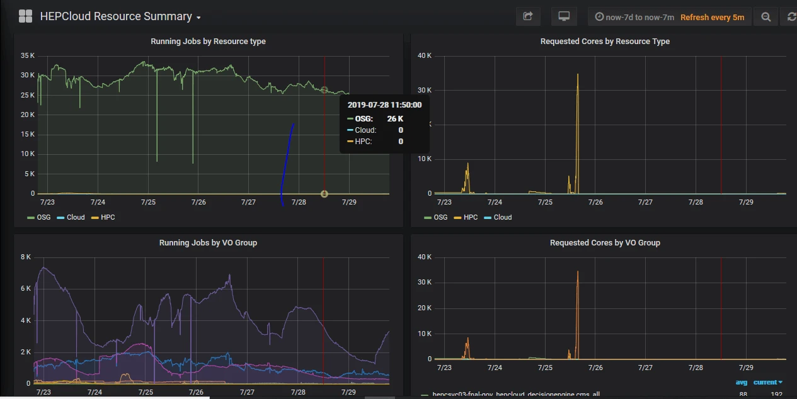Click the share dashboard icon

pyautogui.click(x=528, y=16)
